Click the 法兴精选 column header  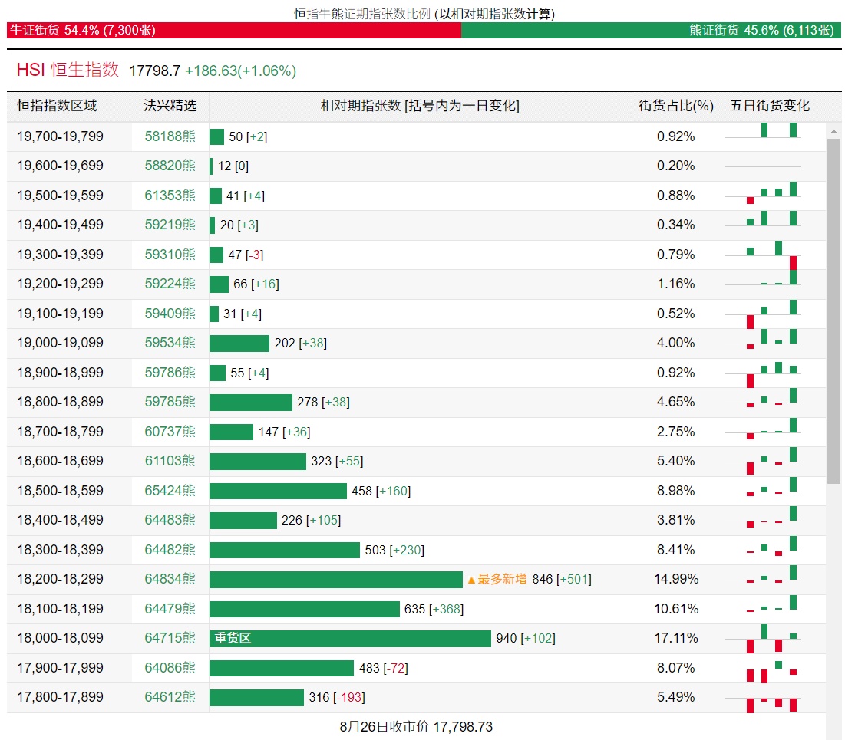click(x=170, y=106)
